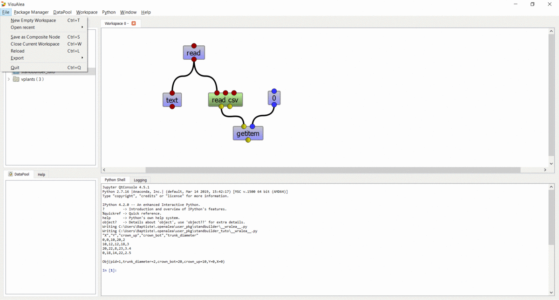Click workspace horizontal scrollbar thumb
The height and width of the screenshot is (300, 559).
pyautogui.click(x=333, y=170)
